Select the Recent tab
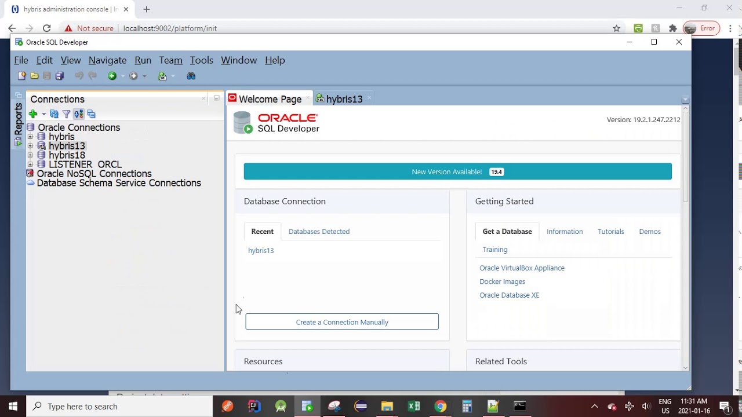Viewport: 742px width, 417px height. pyautogui.click(x=262, y=231)
